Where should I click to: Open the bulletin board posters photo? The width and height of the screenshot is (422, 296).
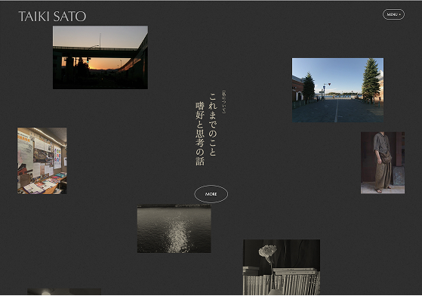(x=42, y=161)
